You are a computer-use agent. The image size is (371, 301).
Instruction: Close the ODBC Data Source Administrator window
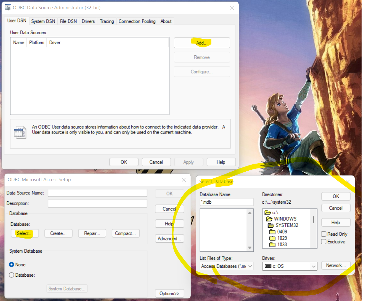click(232, 8)
